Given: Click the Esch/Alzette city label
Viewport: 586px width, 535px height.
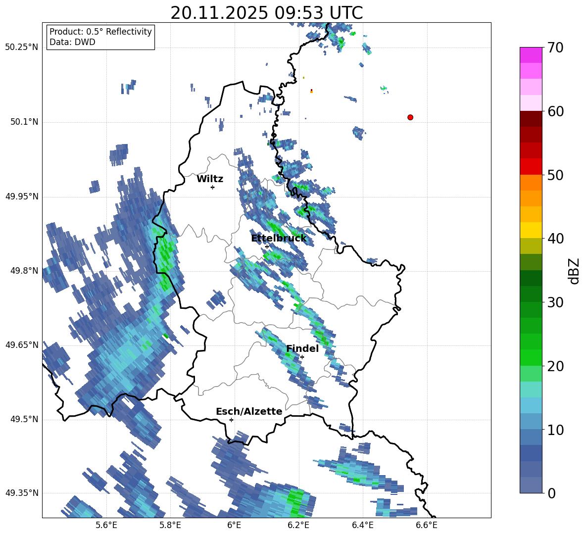Looking at the screenshot, I should [x=249, y=411].
